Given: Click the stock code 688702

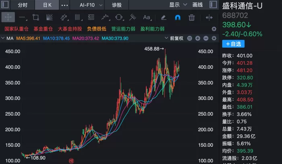Looking at the screenshot, I should (235, 15).
